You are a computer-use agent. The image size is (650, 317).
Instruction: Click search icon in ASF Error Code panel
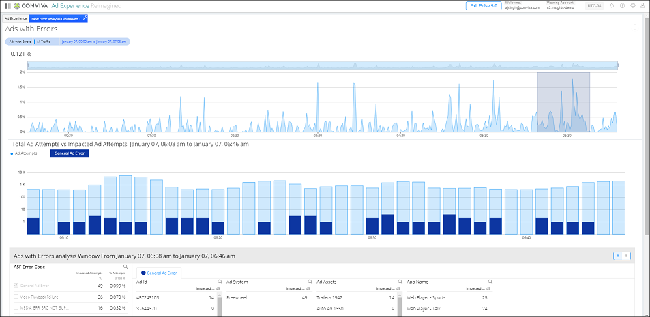click(125, 267)
